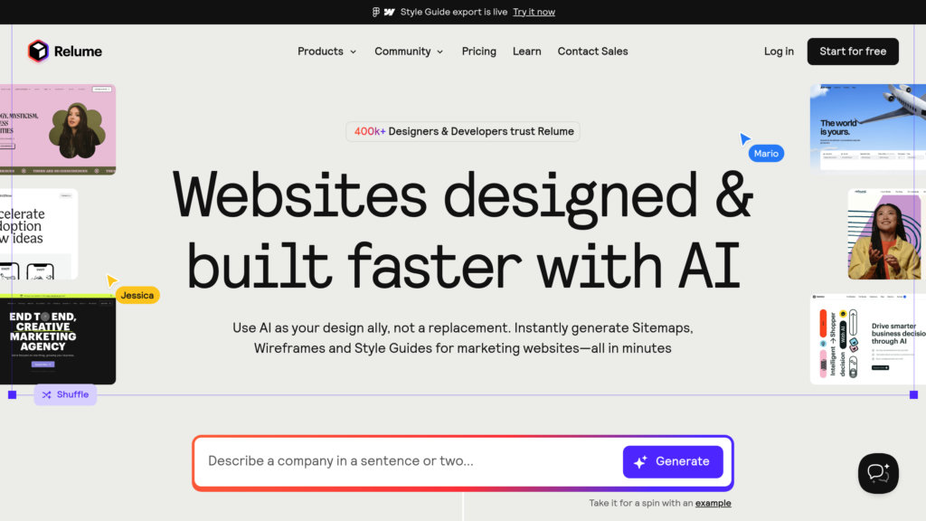926x521 pixels.
Task: Click the shuffle arrows icon
Action: 46,395
